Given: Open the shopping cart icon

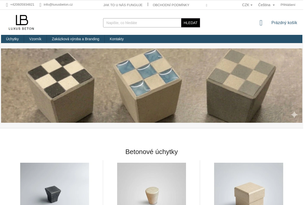Looking at the screenshot, I should [261, 23].
